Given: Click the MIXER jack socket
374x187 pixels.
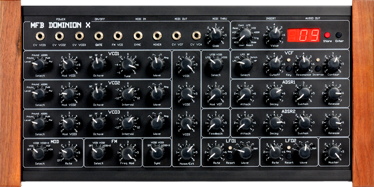Looking at the screenshot, I should (157, 36).
